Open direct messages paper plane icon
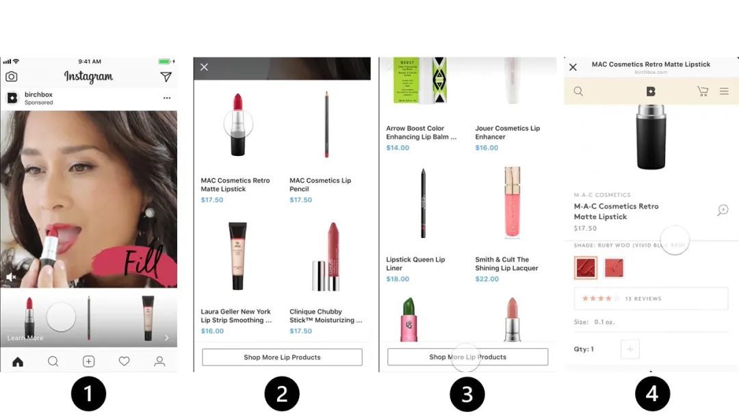 click(x=166, y=77)
